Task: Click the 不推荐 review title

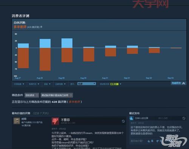Action: click(x=65, y=120)
